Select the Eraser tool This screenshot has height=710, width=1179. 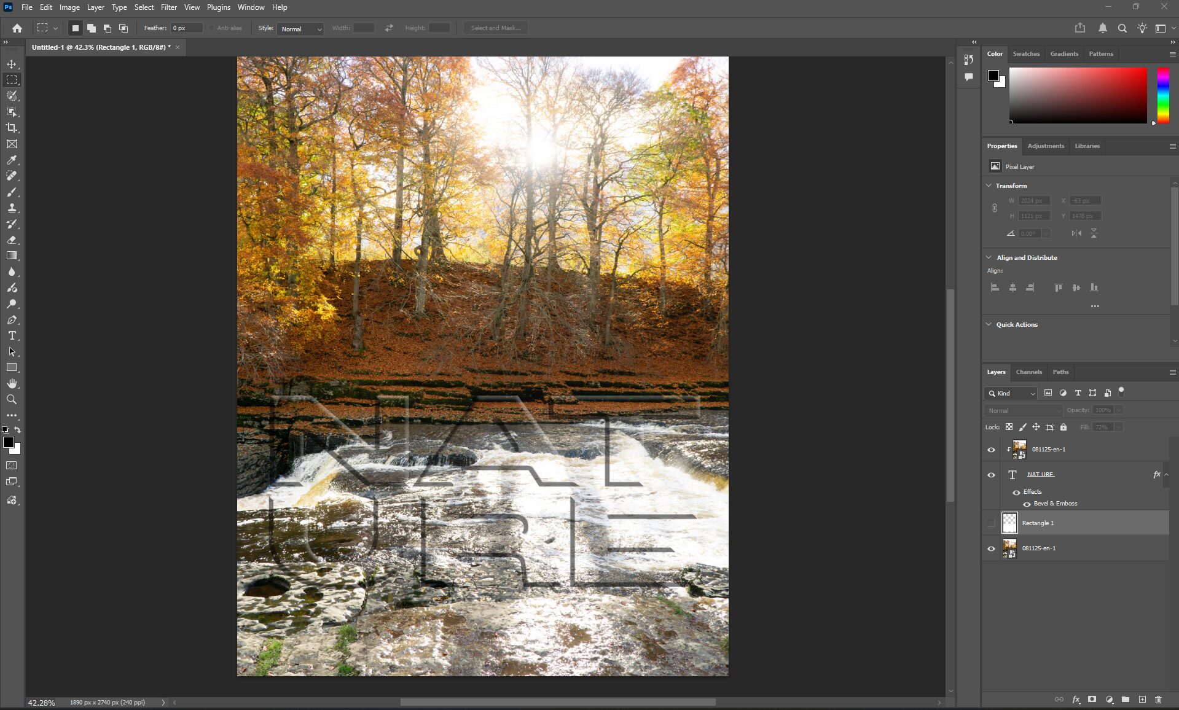click(12, 240)
